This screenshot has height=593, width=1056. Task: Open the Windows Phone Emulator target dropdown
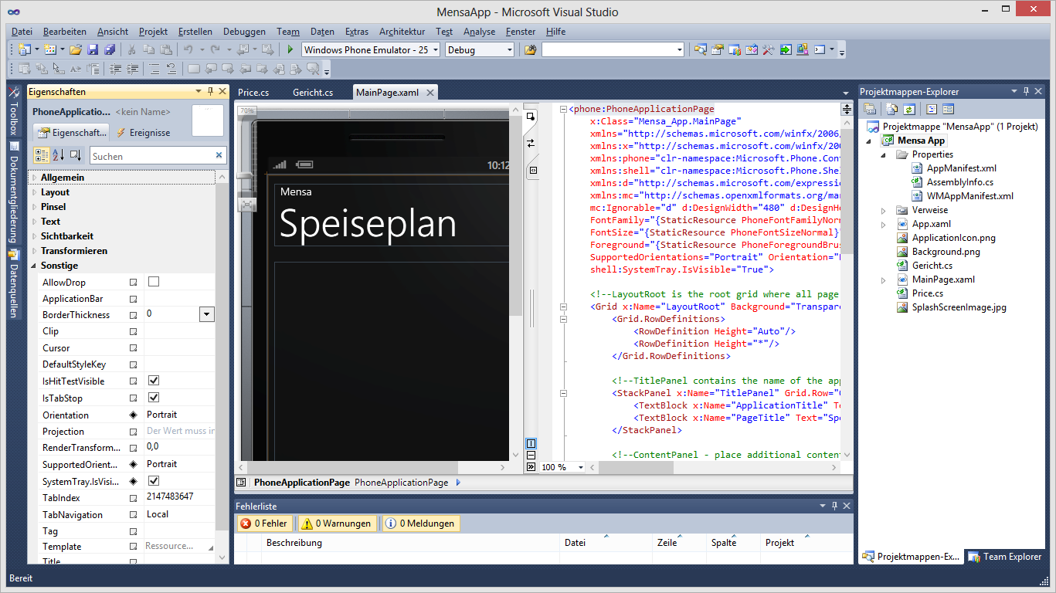435,49
